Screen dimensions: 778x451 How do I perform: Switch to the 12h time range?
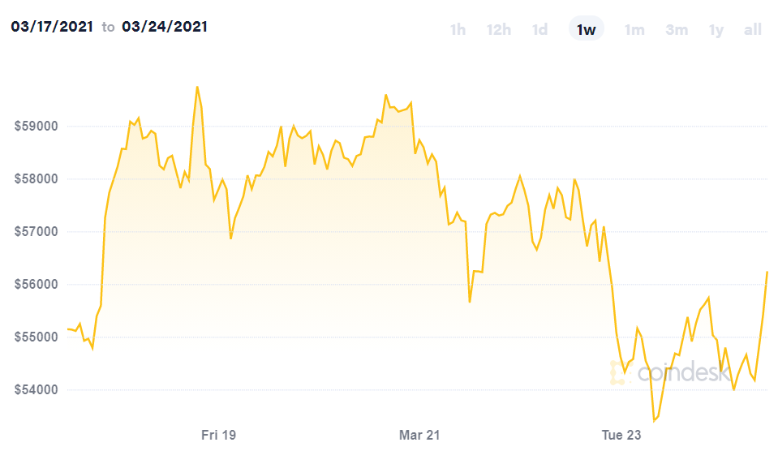pyautogui.click(x=498, y=30)
